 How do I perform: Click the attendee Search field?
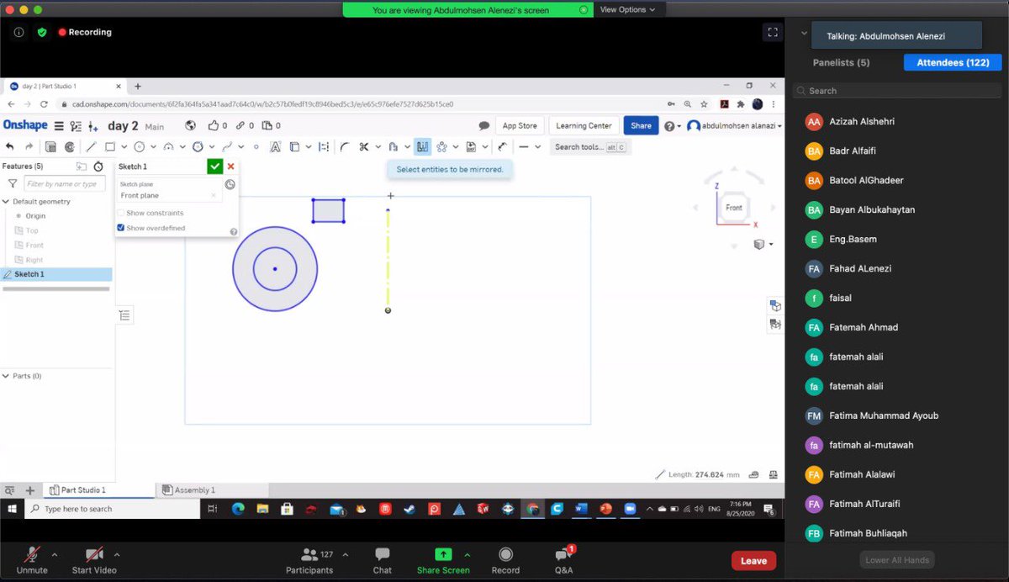pos(897,91)
